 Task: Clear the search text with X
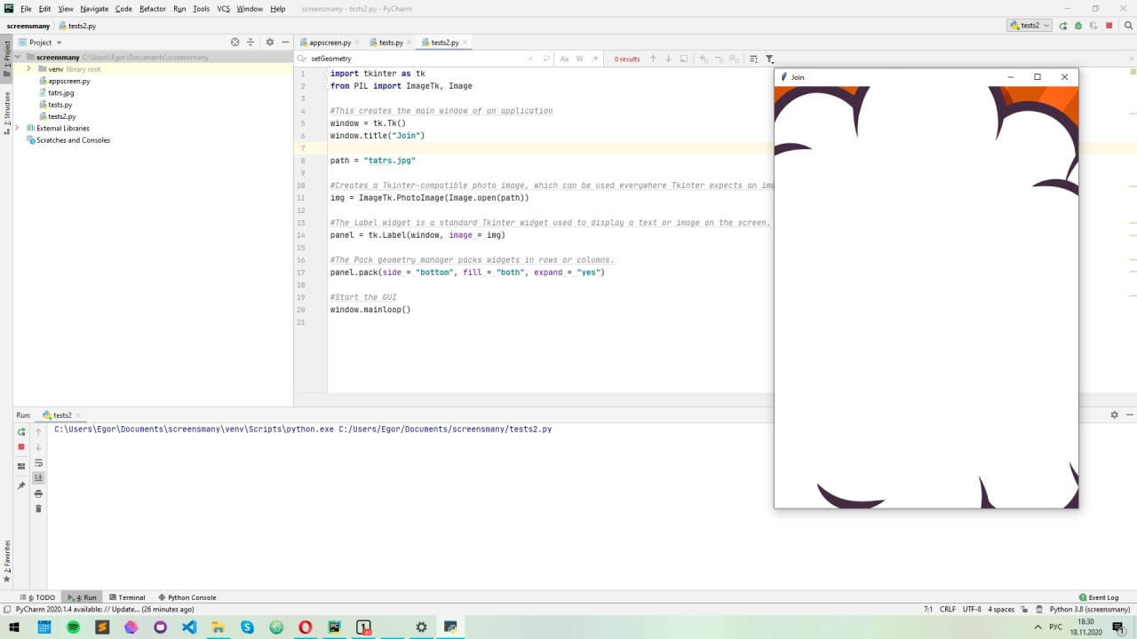coord(531,59)
